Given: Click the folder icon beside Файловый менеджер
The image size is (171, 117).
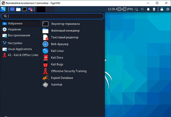Looking at the screenshot, I should tap(45, 31).
